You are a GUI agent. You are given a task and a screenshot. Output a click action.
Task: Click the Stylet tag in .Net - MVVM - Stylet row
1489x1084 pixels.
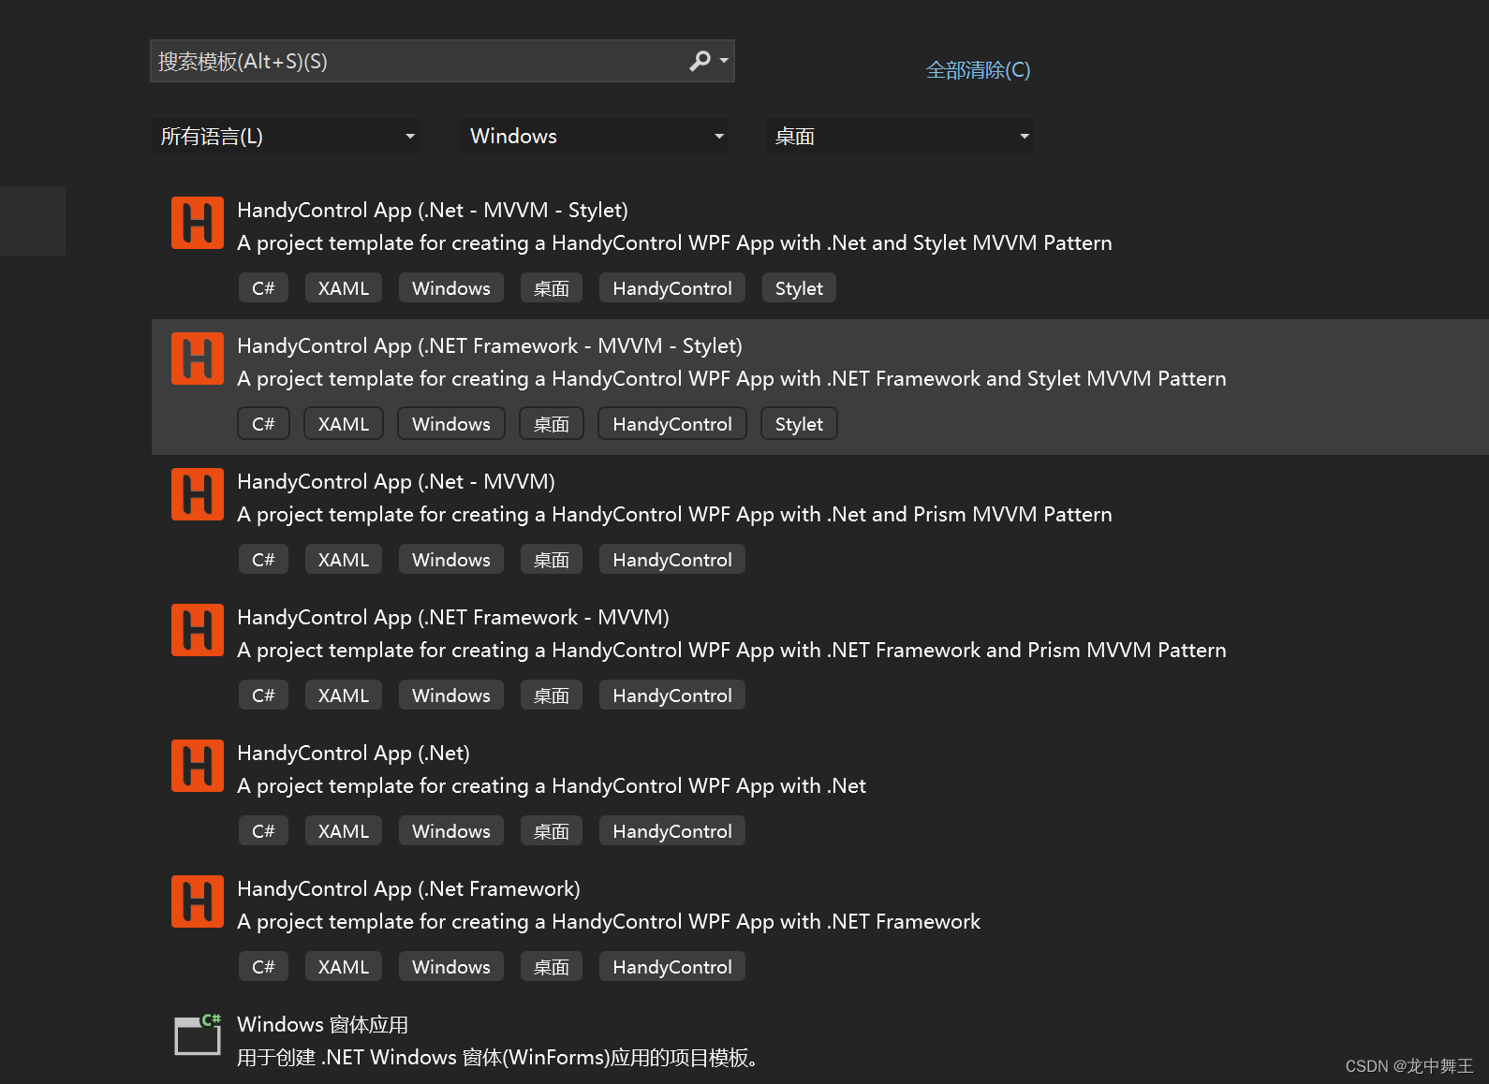coord(799,288)
